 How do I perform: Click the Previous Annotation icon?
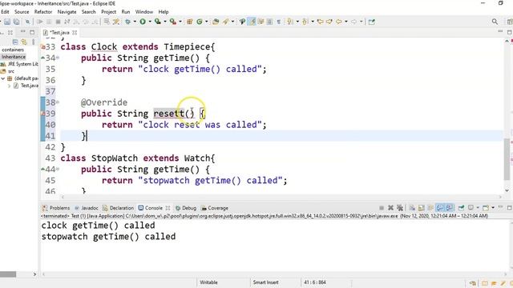[x=305, y=22]
